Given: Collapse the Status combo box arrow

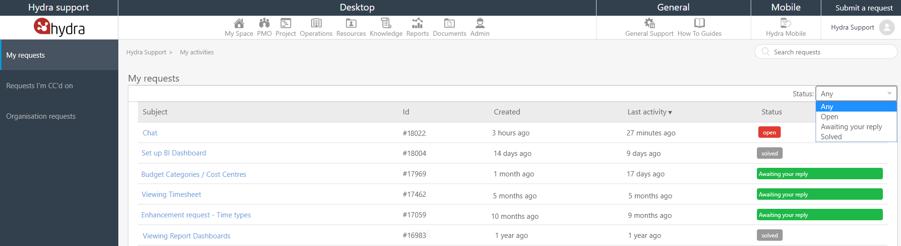Looking at the screenshot, I should [890, 93].
